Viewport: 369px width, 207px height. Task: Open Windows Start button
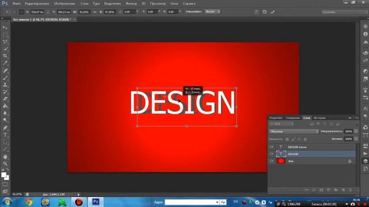click(6, 202)
